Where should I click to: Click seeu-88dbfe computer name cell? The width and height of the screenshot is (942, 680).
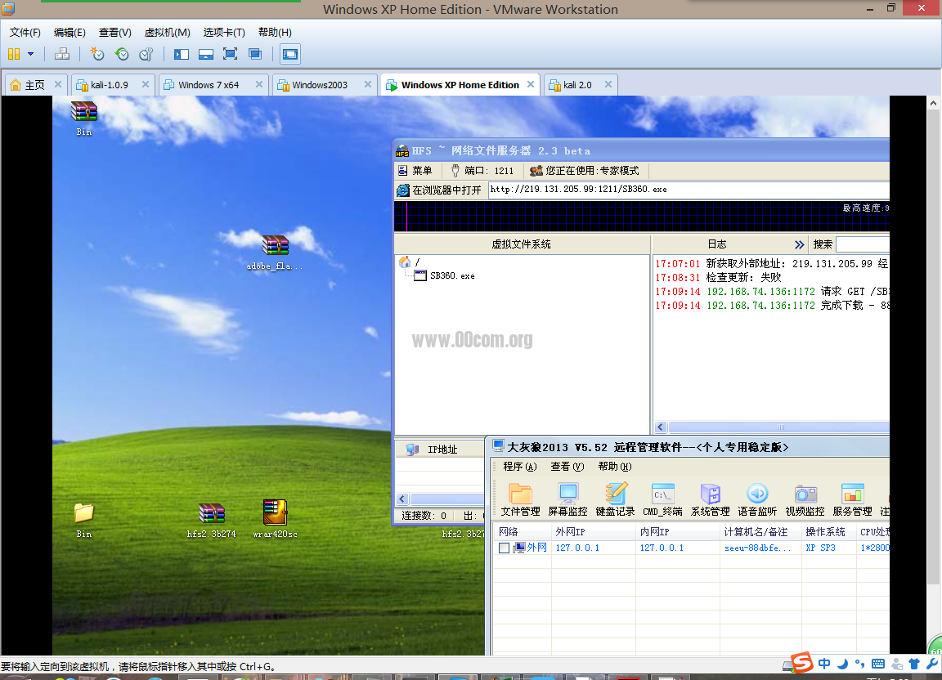[x=757, y=548]
